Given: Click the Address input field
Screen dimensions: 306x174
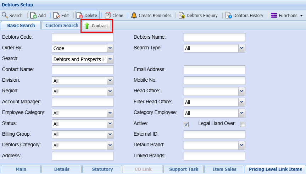Looking at the screenshot, I should (83, 156).
